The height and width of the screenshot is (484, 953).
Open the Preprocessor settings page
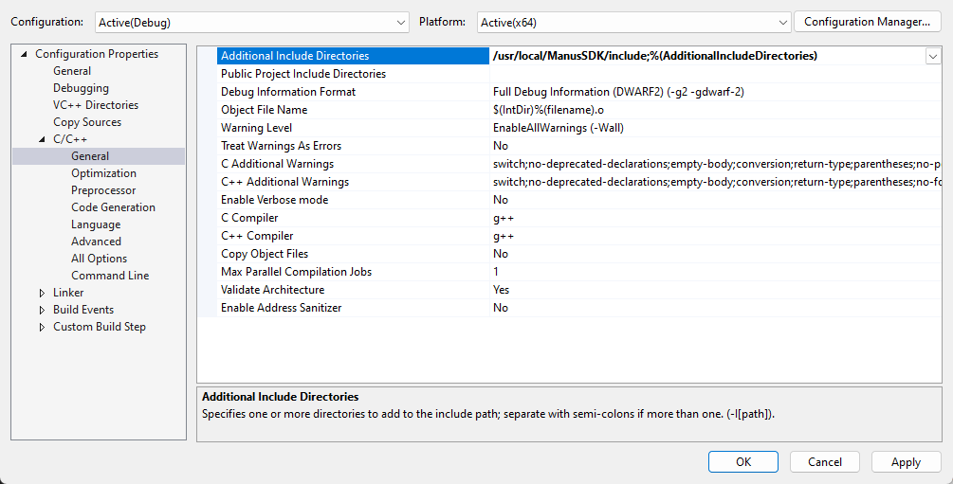[103, 190]
